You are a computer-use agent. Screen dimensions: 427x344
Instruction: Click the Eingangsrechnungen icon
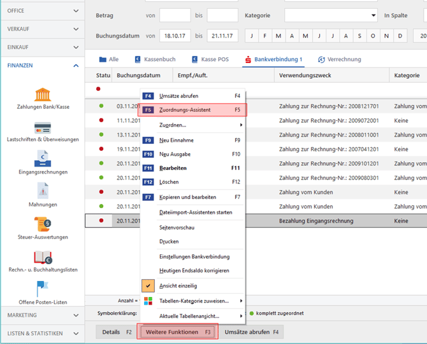click(43, 159)
